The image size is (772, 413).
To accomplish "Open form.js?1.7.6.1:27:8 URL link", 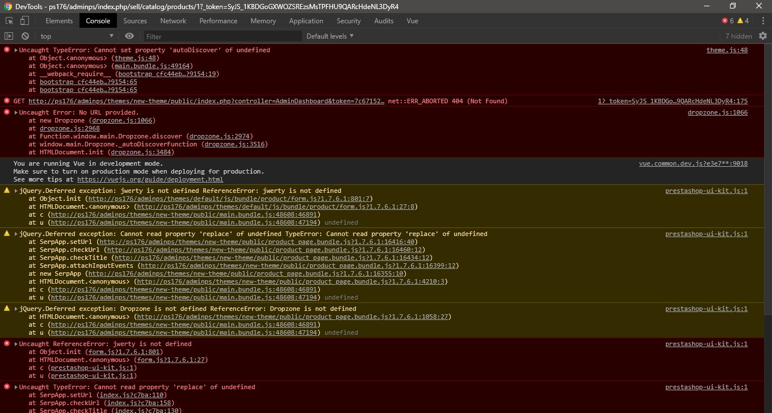I will click(x=276, y=206).
